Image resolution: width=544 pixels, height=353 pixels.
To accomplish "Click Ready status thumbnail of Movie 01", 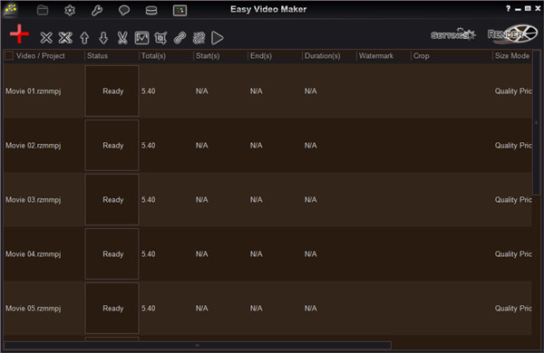I will pyautogui.click(x=112, y=91).
